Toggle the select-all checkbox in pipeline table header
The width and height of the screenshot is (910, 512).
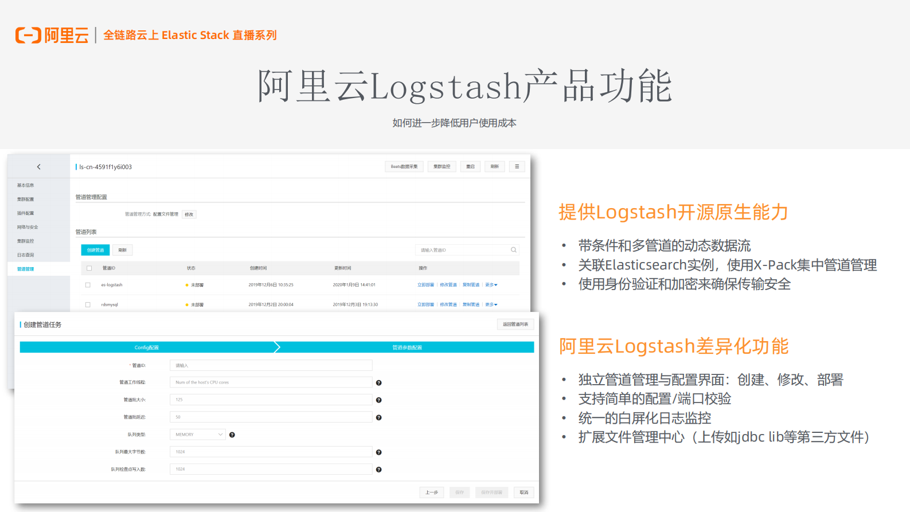click(x=89, y=268)
